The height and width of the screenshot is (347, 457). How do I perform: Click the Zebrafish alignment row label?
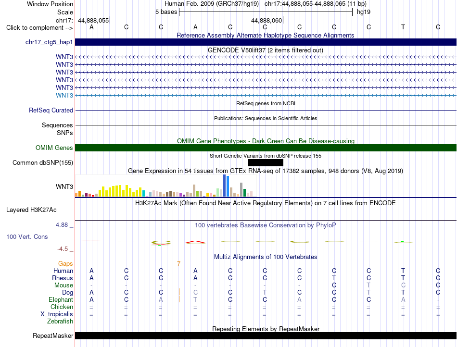pos(60,322)
